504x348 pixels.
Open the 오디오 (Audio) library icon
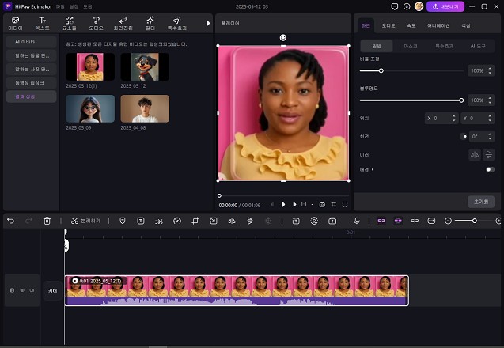pos(96,22)
